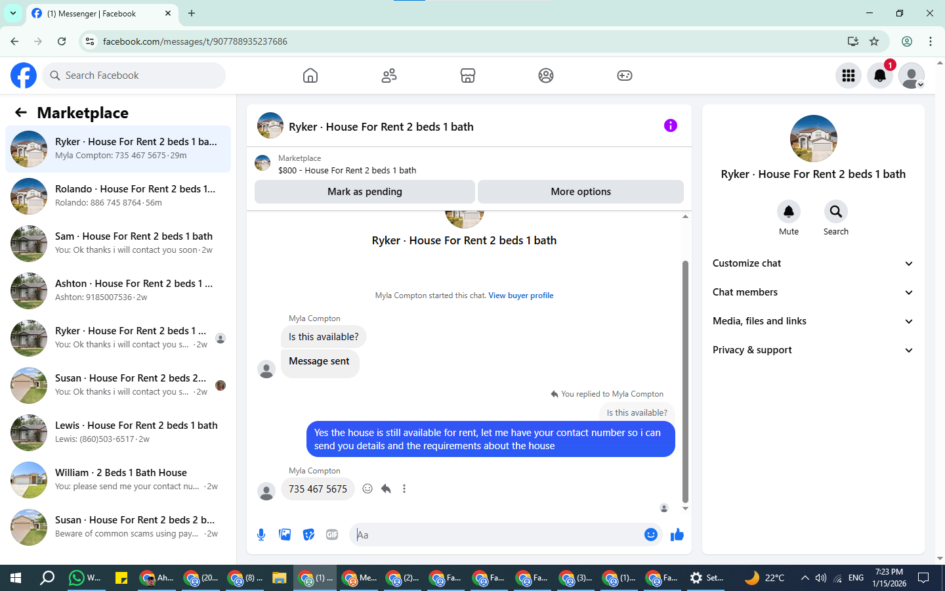Reply to the 735 467 5675 message
This screenshot has height=591, width=945.
386,489
